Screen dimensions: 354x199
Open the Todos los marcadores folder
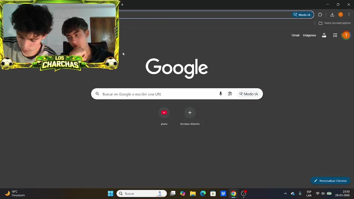click(335, 23)
